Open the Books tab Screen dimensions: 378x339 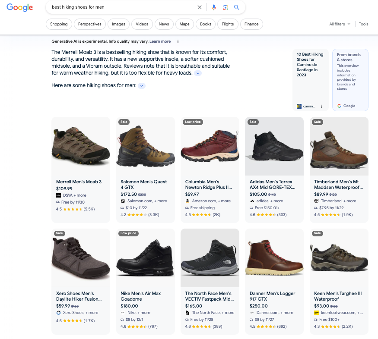[x=206, y=24]
